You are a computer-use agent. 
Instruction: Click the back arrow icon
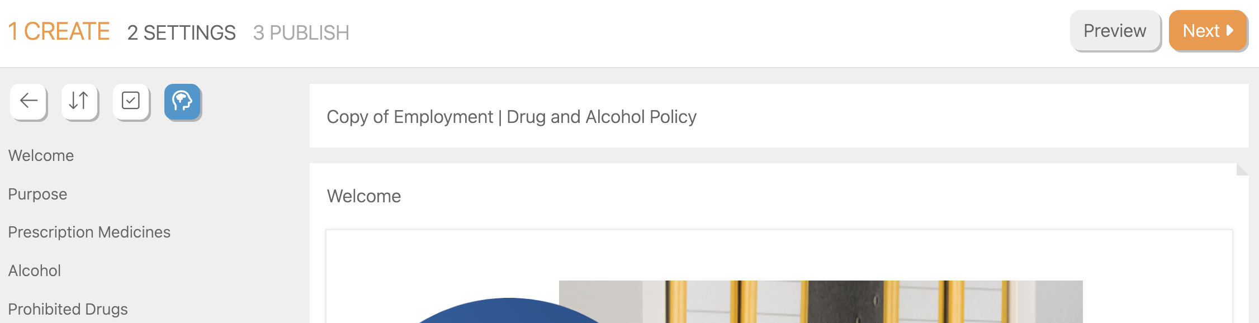point(29,101)
